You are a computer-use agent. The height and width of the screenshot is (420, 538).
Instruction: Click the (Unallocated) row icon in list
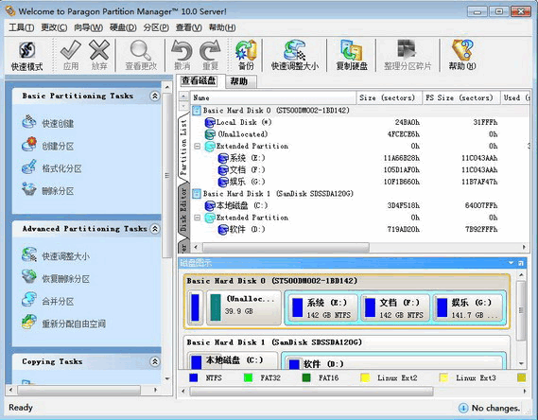coord(210,134)
